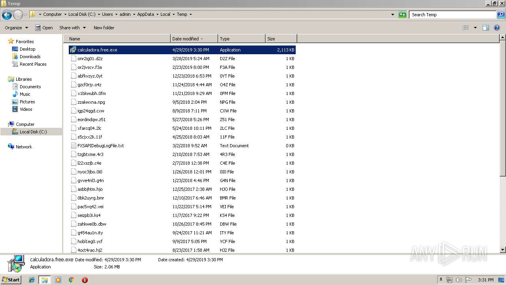Click the red Opera taskbar icon
This screenshot has height=285, width=506.
[85, 280]
